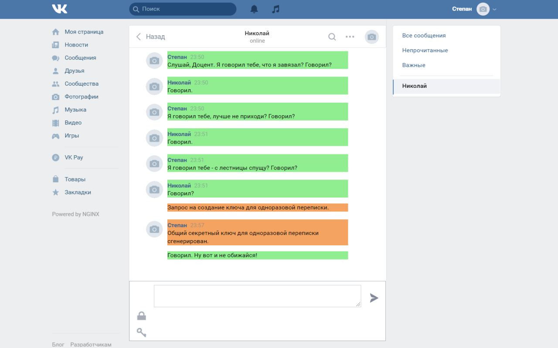Click the Степан username in the top bar
Image resolution: width=558 pixels, height=348 pixels.
point(462,9)
